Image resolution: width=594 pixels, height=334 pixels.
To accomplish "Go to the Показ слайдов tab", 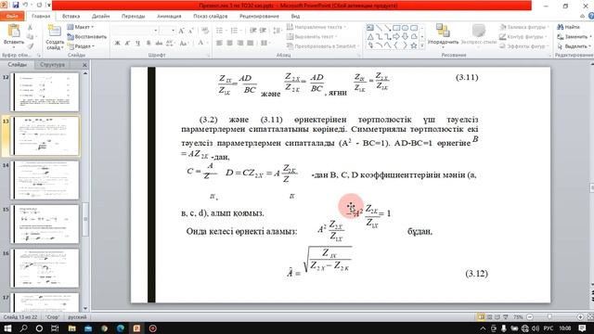I will (x=211, y=17).
